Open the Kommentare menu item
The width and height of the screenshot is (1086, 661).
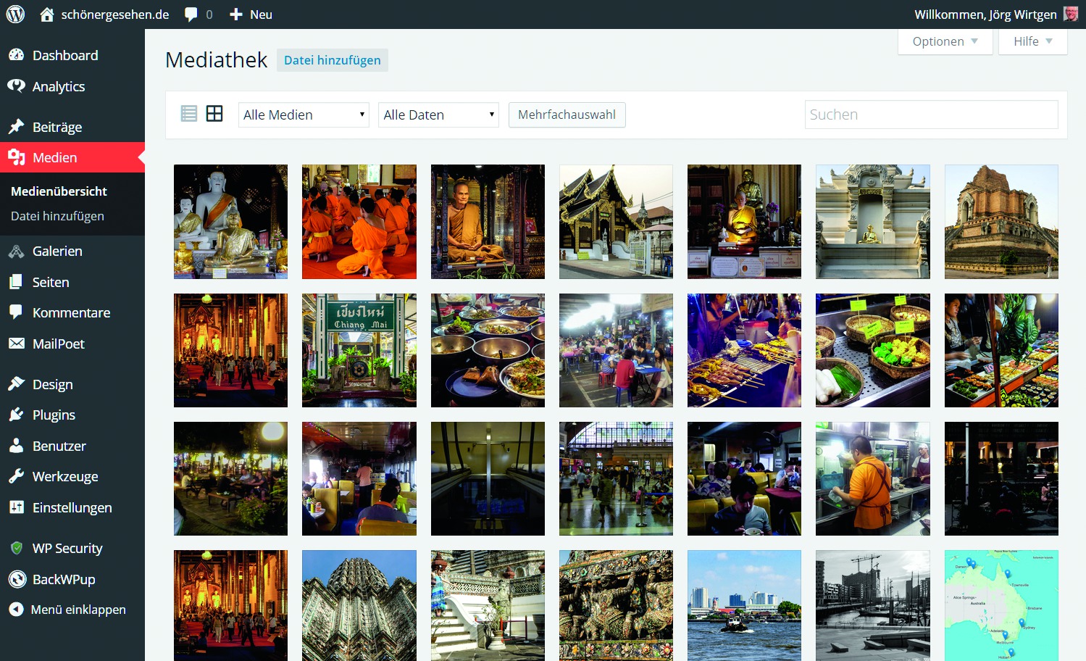[72, 312]
